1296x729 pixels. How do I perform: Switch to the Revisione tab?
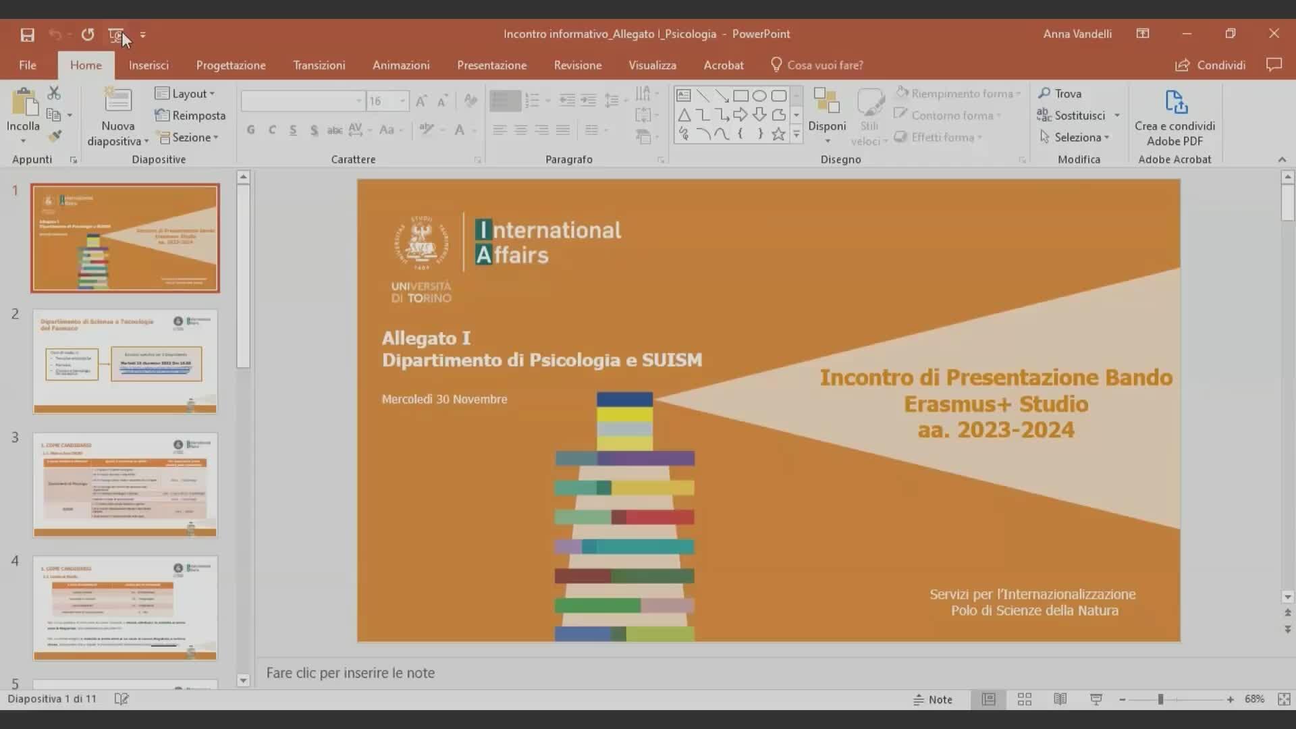pyautogui.click(x=578, y=65)
